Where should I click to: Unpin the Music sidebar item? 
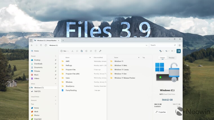(x=55, y=75)
